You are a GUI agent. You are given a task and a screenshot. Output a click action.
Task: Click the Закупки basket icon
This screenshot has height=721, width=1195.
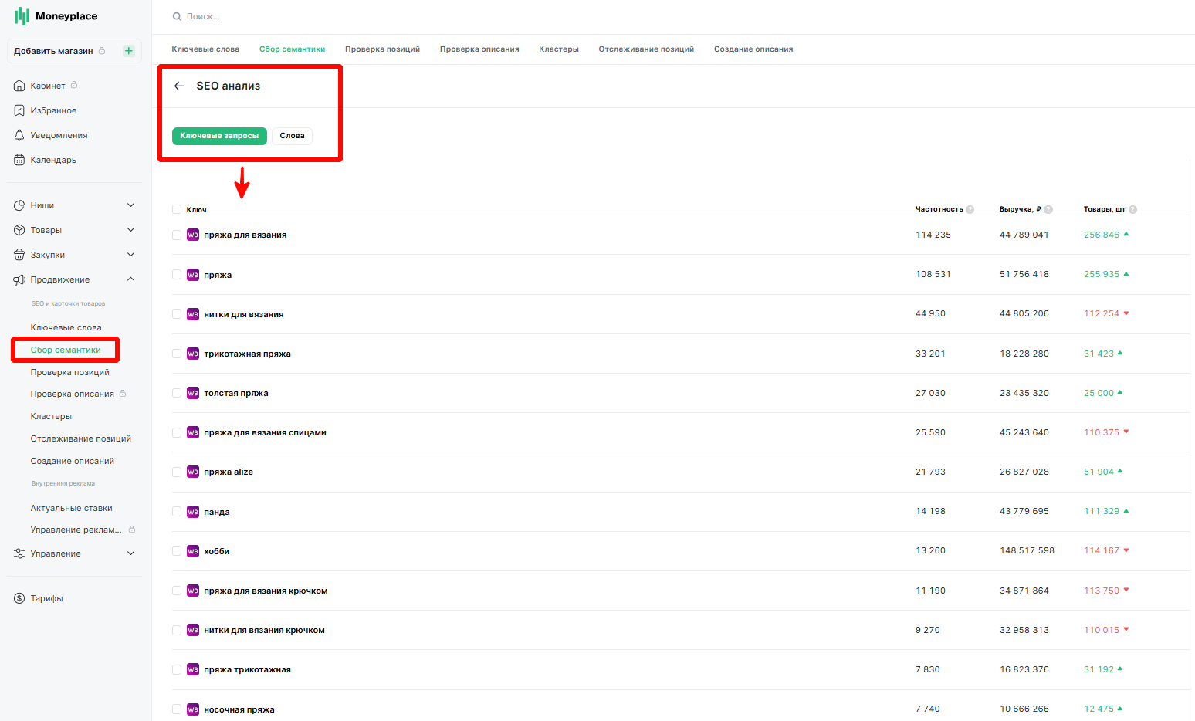click(x=19, y=255)
